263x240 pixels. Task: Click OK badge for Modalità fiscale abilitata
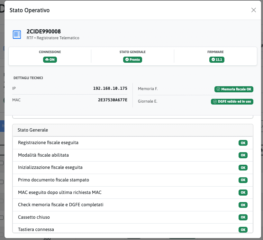point(243,155)
